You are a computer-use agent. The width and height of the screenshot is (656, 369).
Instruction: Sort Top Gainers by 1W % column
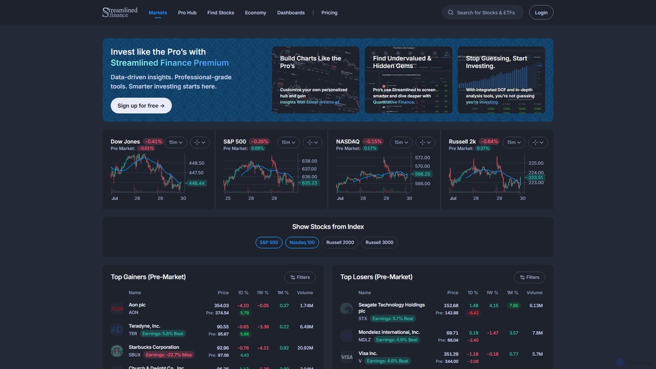tap(262, 293)
